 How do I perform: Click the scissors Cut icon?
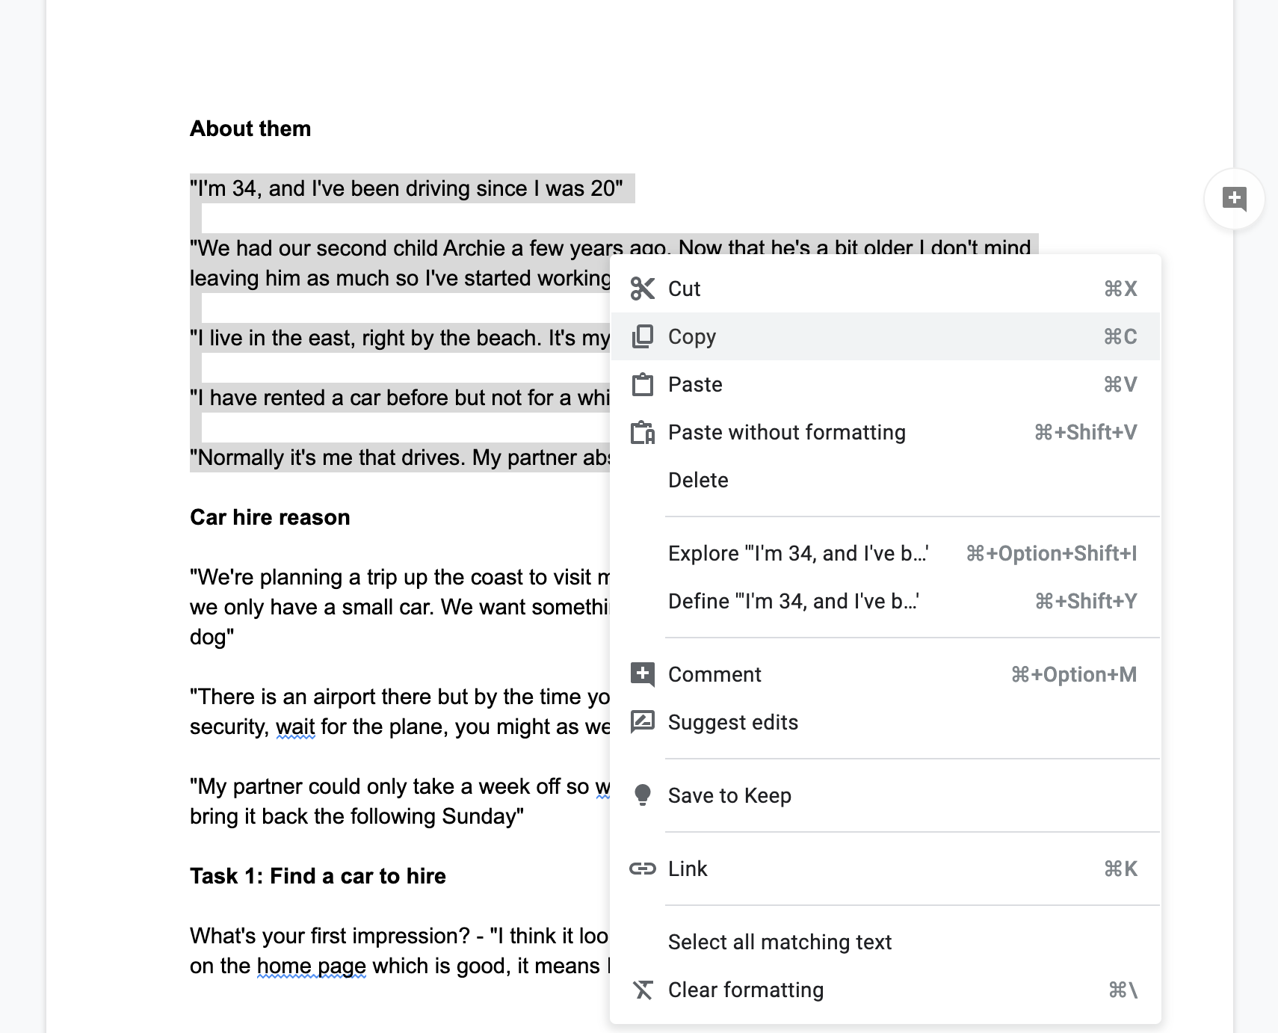point(642,289)
